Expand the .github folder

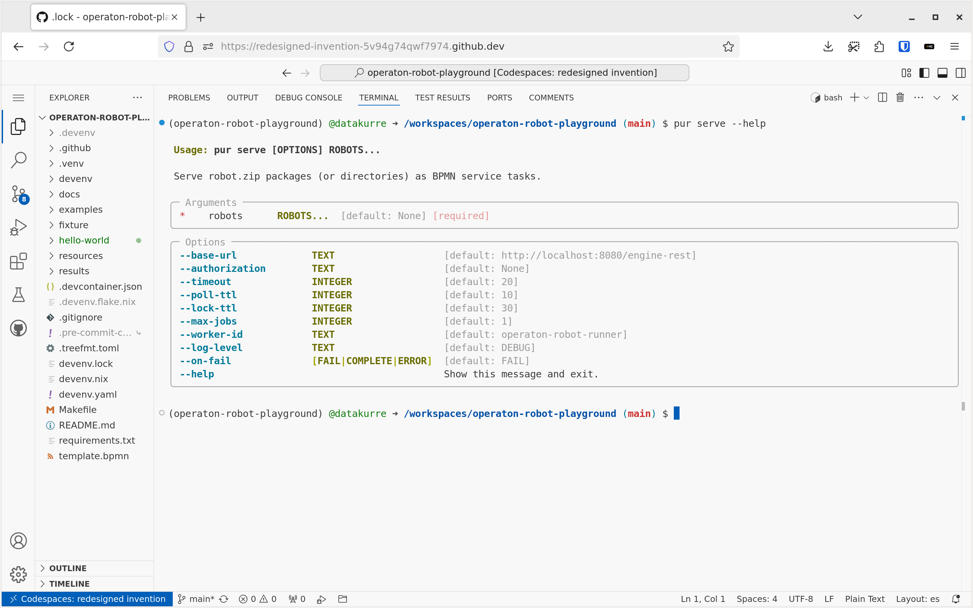click(x=94, y=148)
